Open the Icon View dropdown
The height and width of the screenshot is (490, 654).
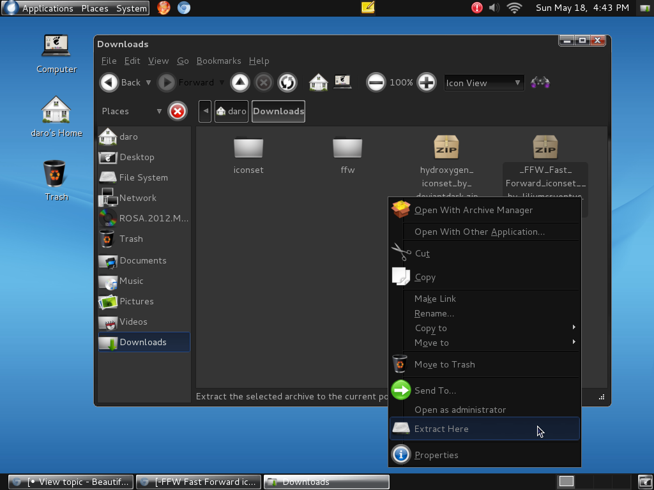[x=484, y=83]
